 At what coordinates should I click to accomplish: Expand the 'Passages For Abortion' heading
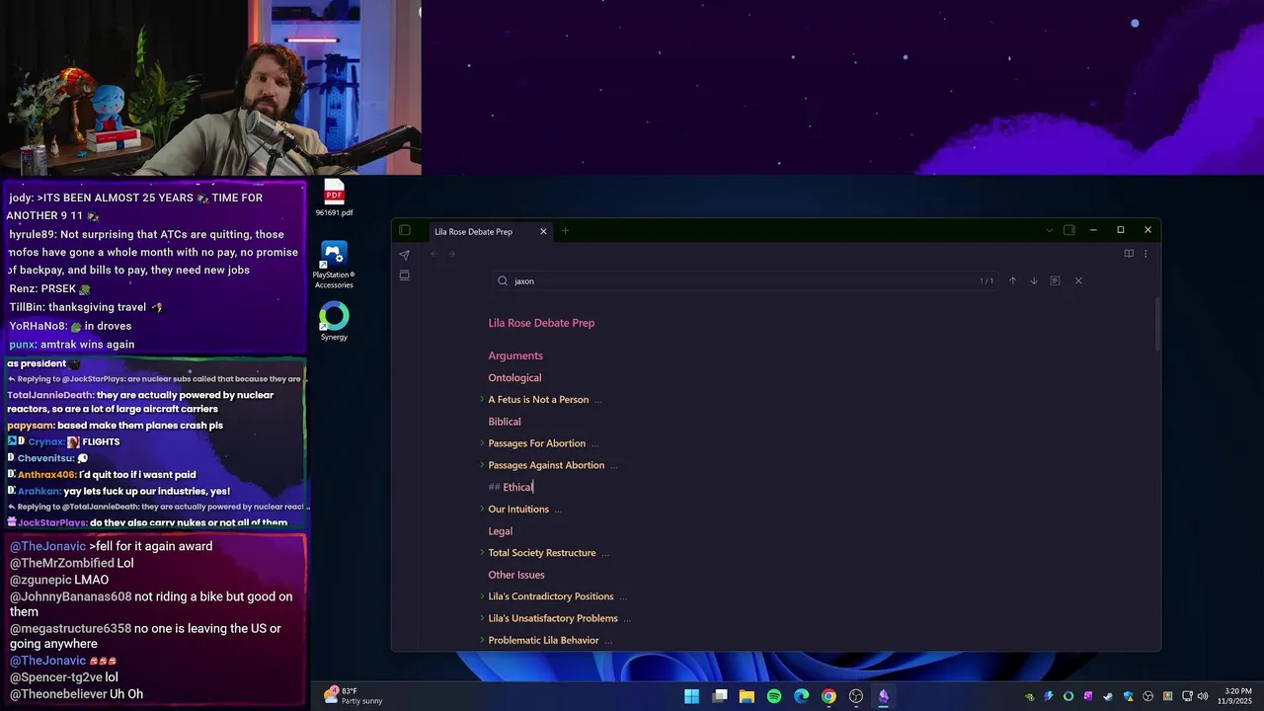[482, 443]
